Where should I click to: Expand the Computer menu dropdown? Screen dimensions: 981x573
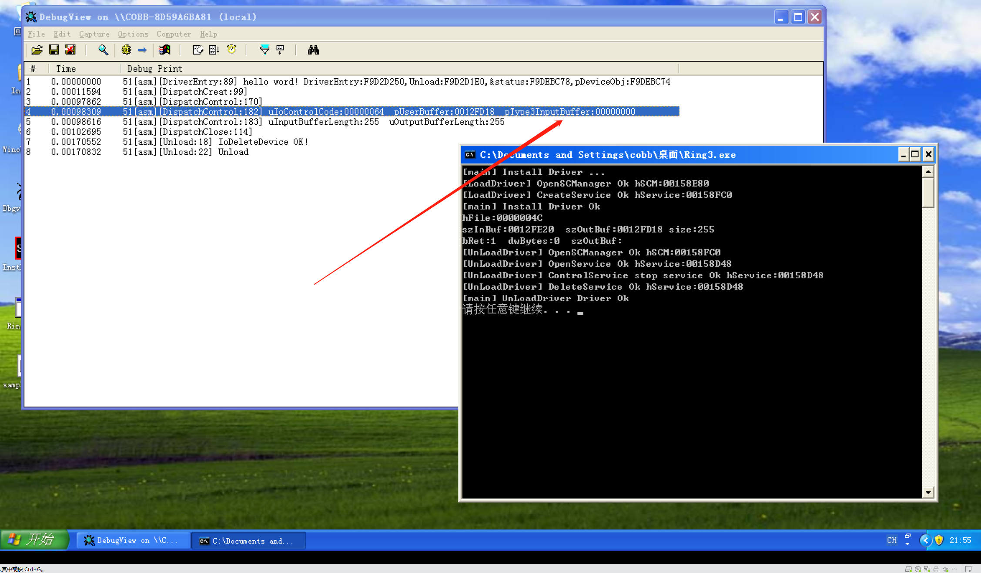click(174, 34)
